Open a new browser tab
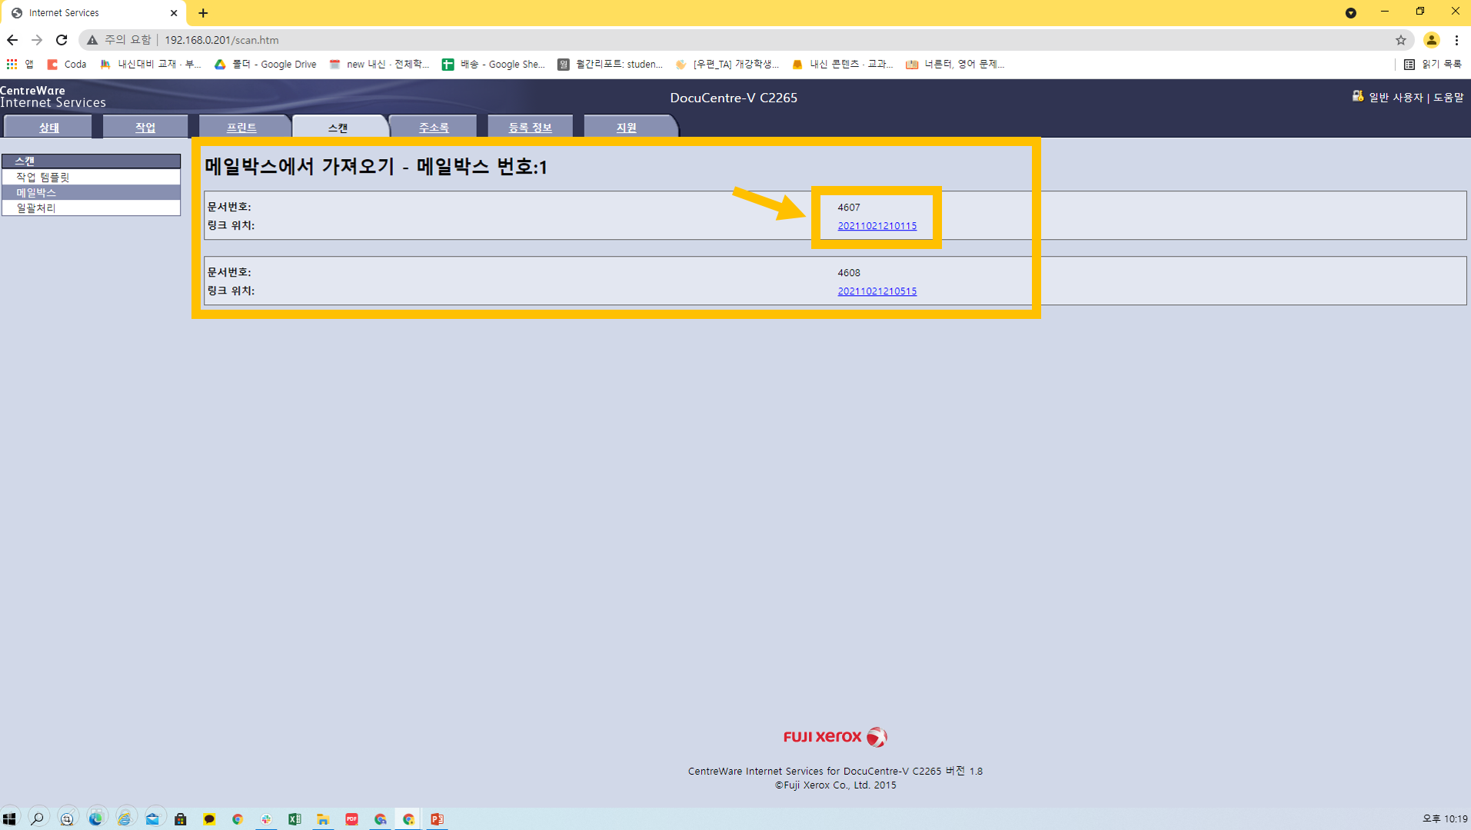The image size is (1471, 830). click(203, 13)
